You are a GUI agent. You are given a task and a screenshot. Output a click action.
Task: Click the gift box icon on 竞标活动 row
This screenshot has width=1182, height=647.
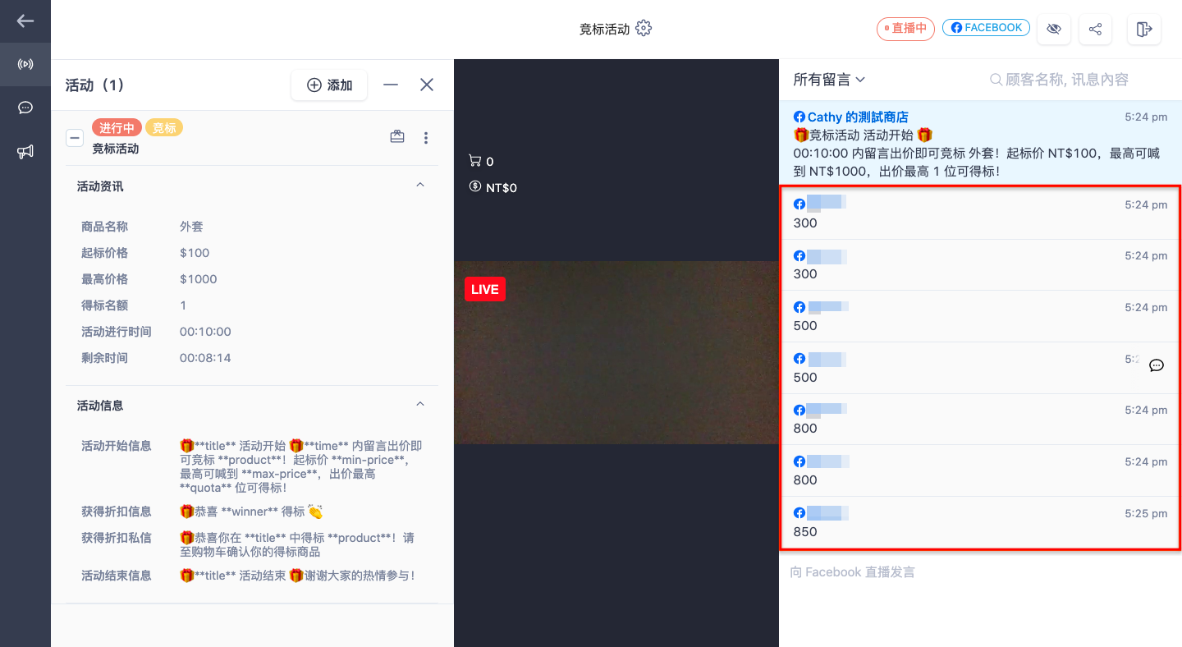click(397, 137)
